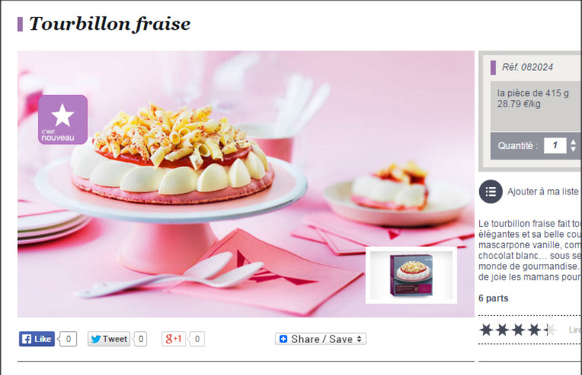Click the Lire link next to the stars
Screen dimensions: 582x375
coord(575,330)
